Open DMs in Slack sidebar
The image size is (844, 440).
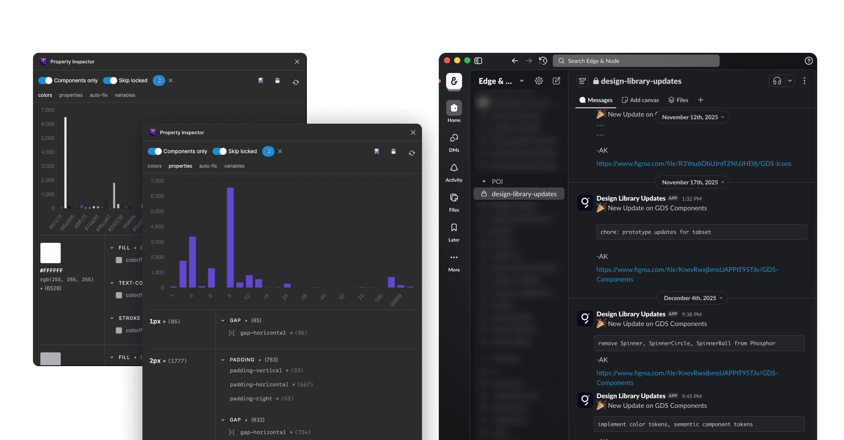point(454,142)
